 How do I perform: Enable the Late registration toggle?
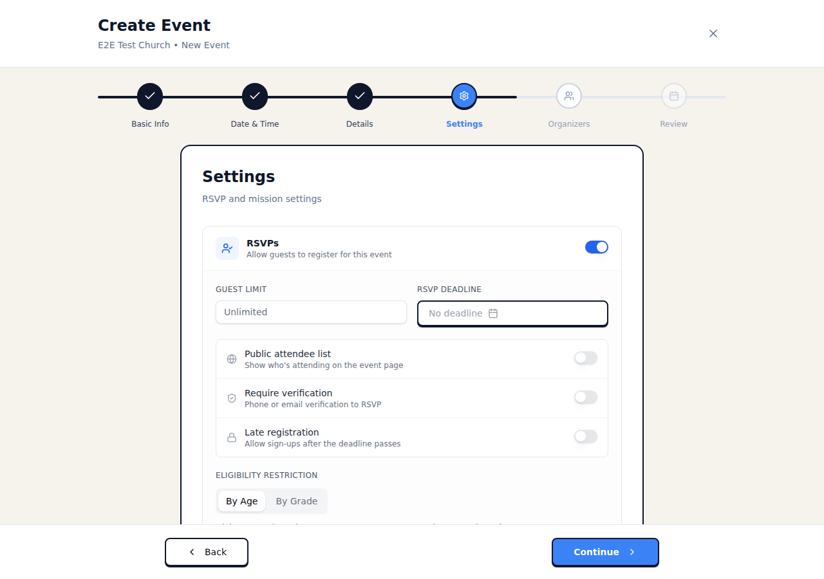click(585, 436)
